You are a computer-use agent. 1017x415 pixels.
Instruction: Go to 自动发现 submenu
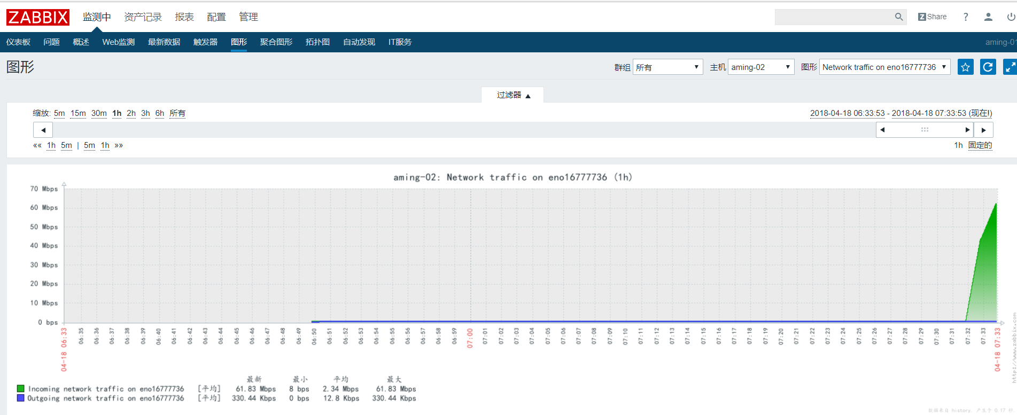tap(359, 42)
